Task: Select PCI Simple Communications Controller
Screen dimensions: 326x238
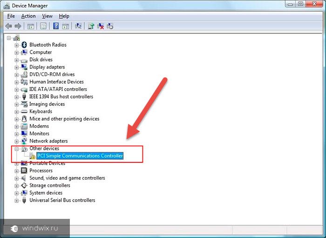Action: 80,156
